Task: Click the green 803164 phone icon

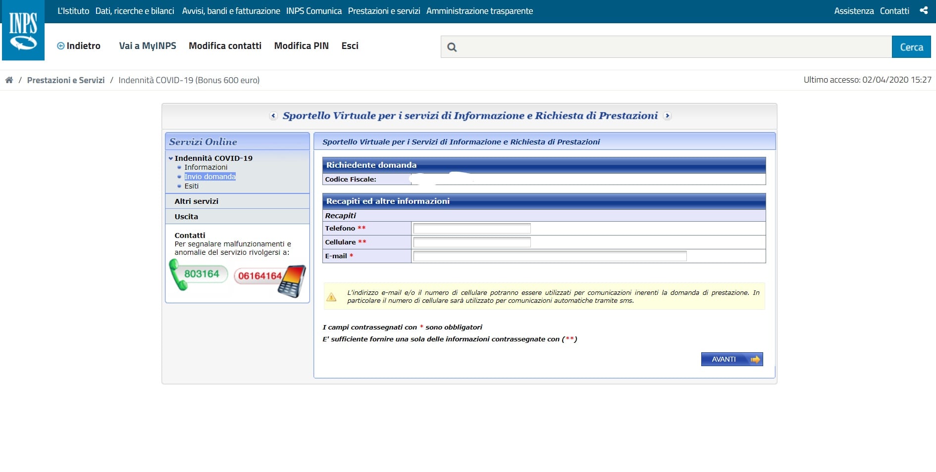Action: coord(198,274)
